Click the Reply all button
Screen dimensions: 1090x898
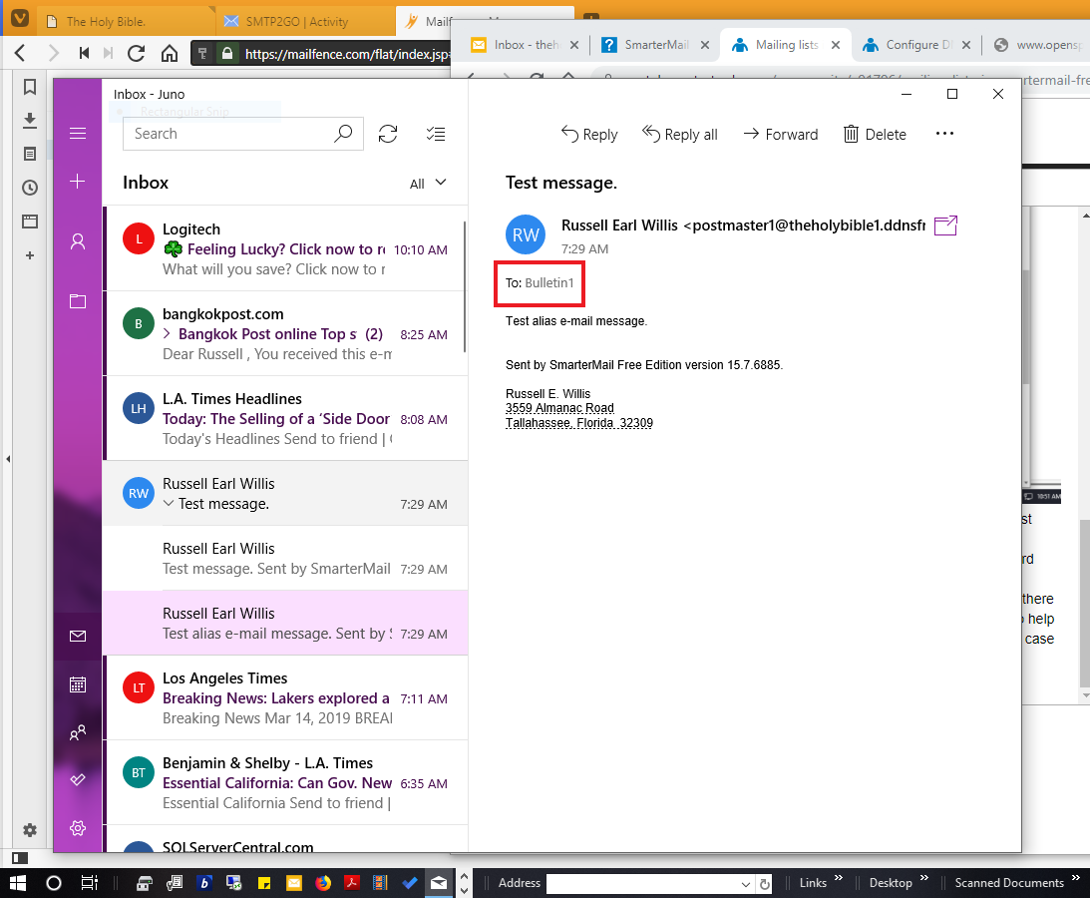679,135
